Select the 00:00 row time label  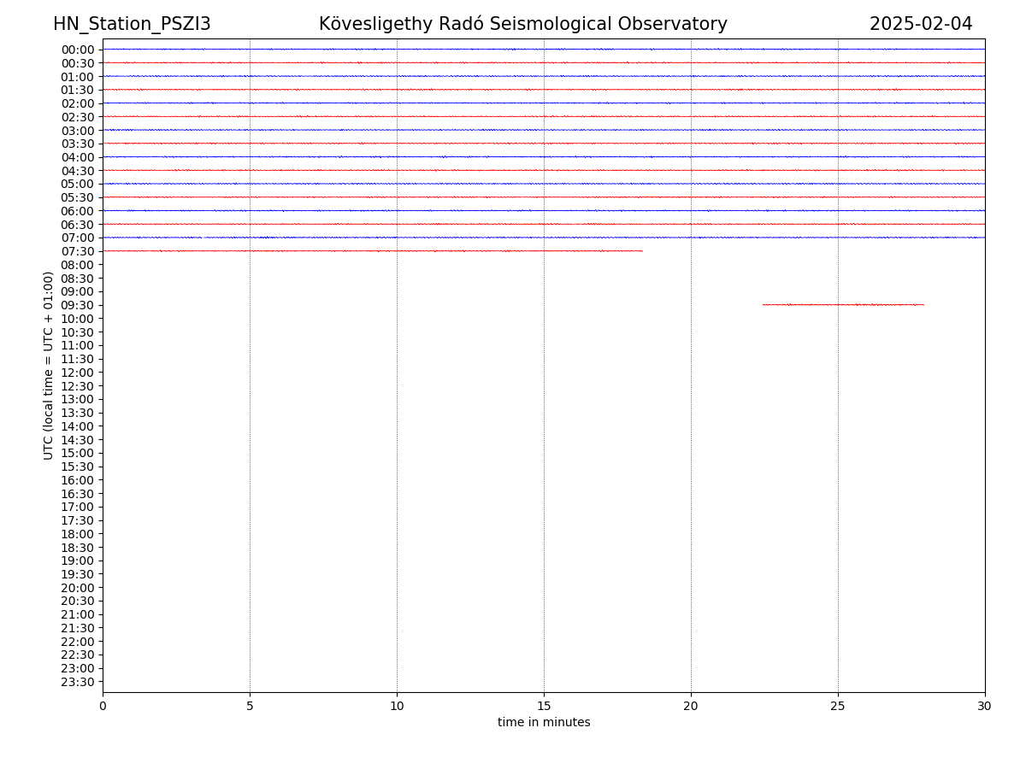(78, 50)
